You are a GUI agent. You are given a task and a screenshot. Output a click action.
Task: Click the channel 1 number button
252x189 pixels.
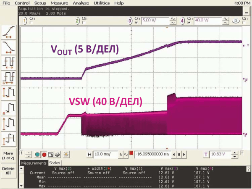25,21
